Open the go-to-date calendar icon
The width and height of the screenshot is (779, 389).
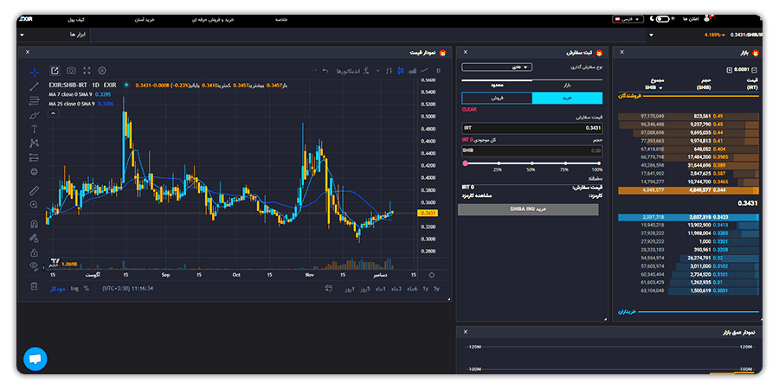coord(328,288)
